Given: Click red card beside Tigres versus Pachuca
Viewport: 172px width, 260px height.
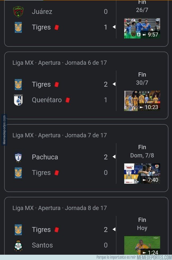Looking at the screenshot, I should (x=56, y=173).
